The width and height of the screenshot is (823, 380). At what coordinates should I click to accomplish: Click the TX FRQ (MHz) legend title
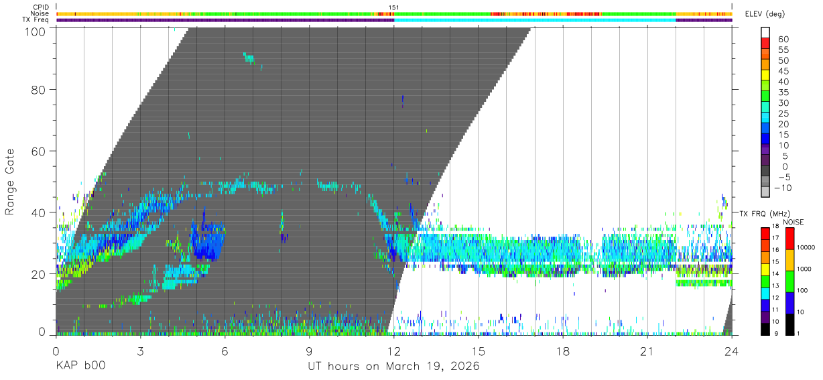pos(763,213)
